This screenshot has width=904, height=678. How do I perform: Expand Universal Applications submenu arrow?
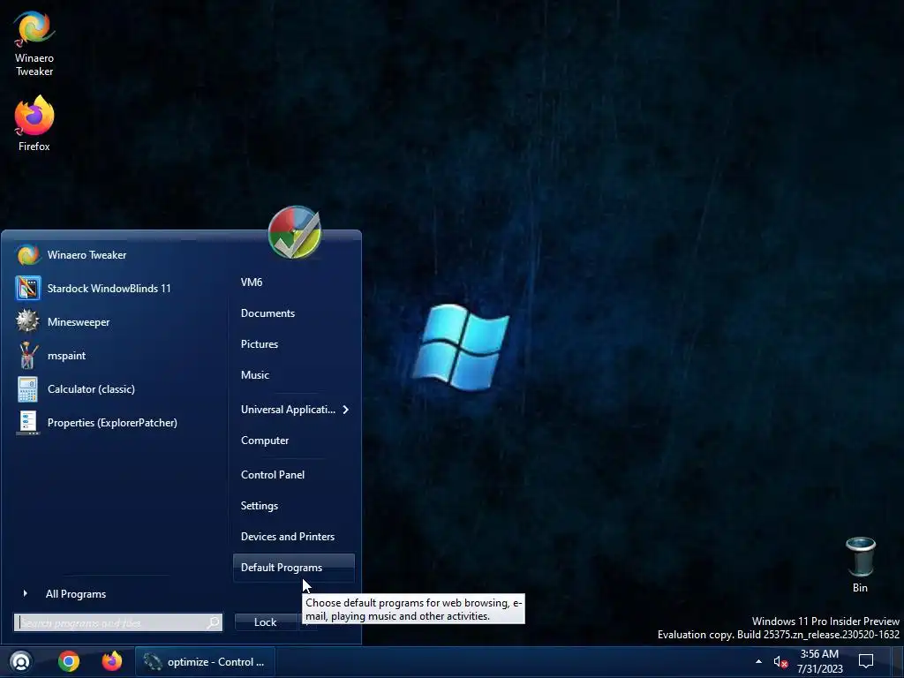pyautogui.click(x=345, y=410)
